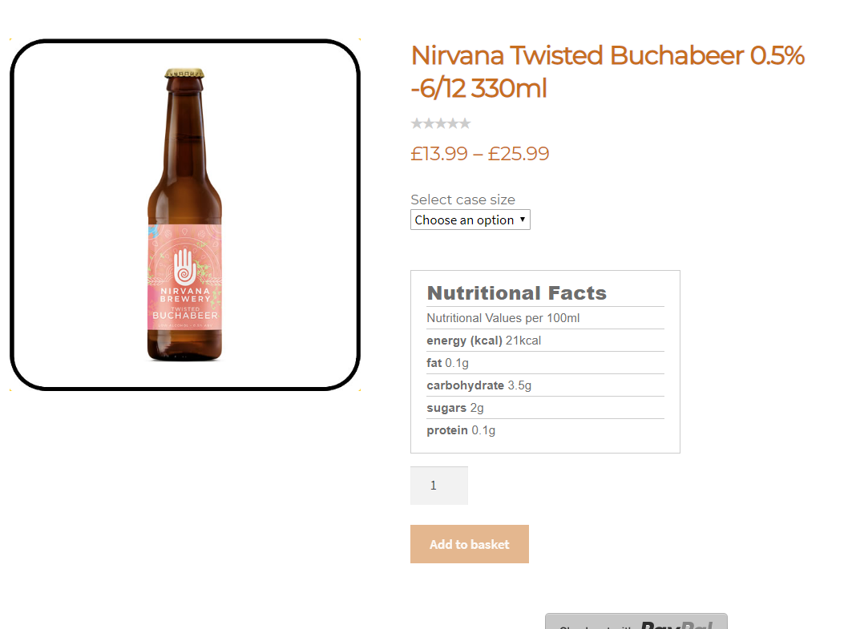Focus the quantity input field
Image resolution: width=856 pixels, height=629 pixels.
coord(438,486)
